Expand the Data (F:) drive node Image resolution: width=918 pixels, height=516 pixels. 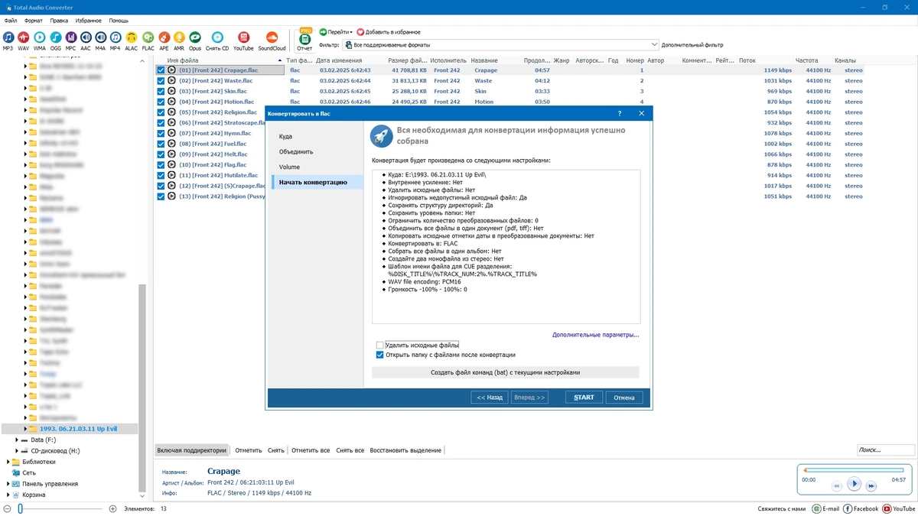coord(17,440)
